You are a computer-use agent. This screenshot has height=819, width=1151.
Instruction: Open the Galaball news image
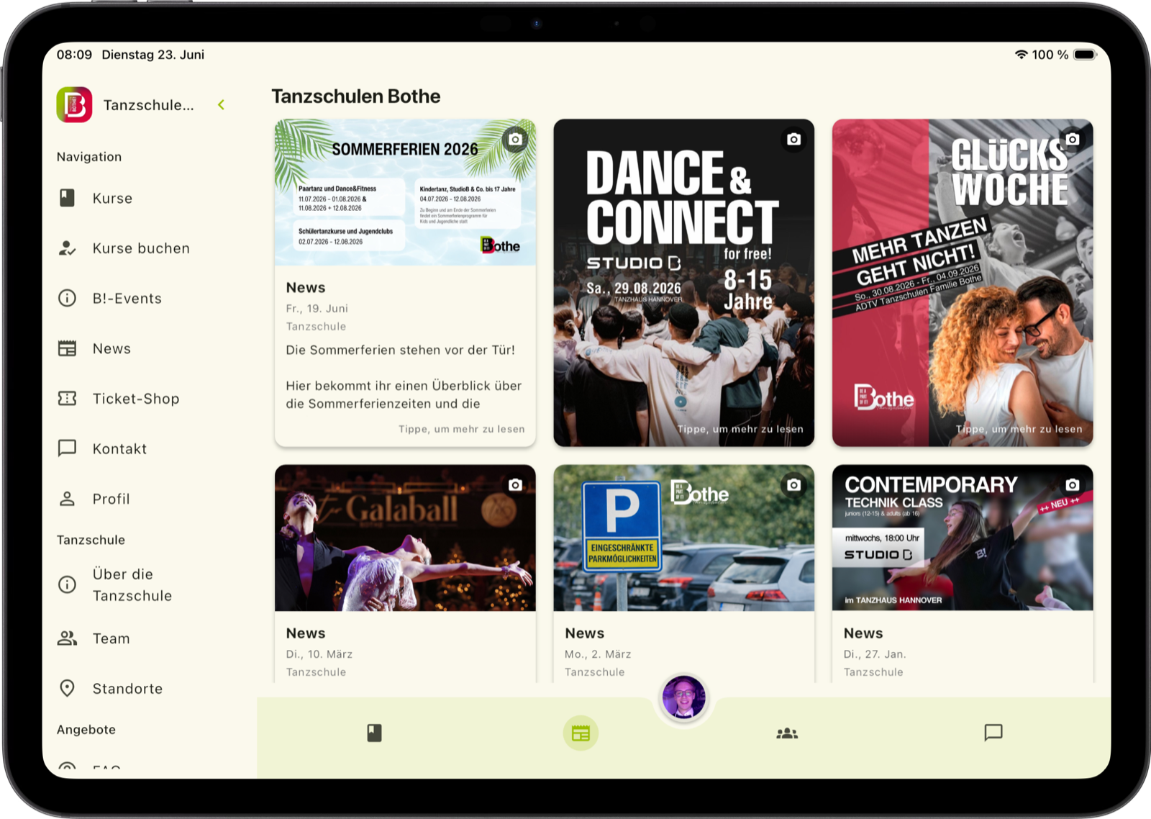pyautogui.click(x=405, y=538)
